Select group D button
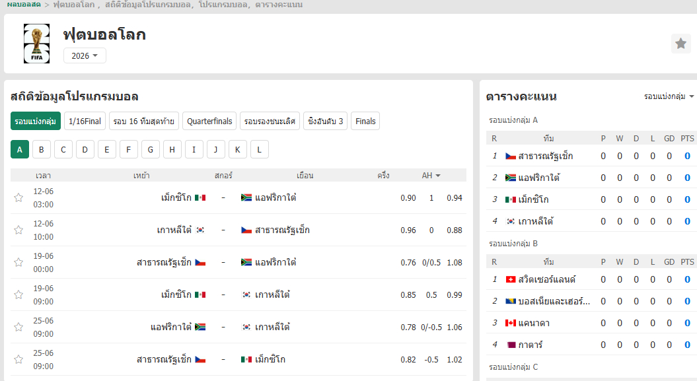 tap(85, 150)
